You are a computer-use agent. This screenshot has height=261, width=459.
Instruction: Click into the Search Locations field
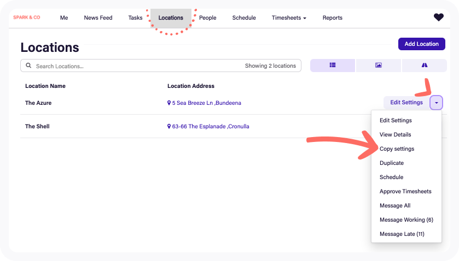click(137, 66)
